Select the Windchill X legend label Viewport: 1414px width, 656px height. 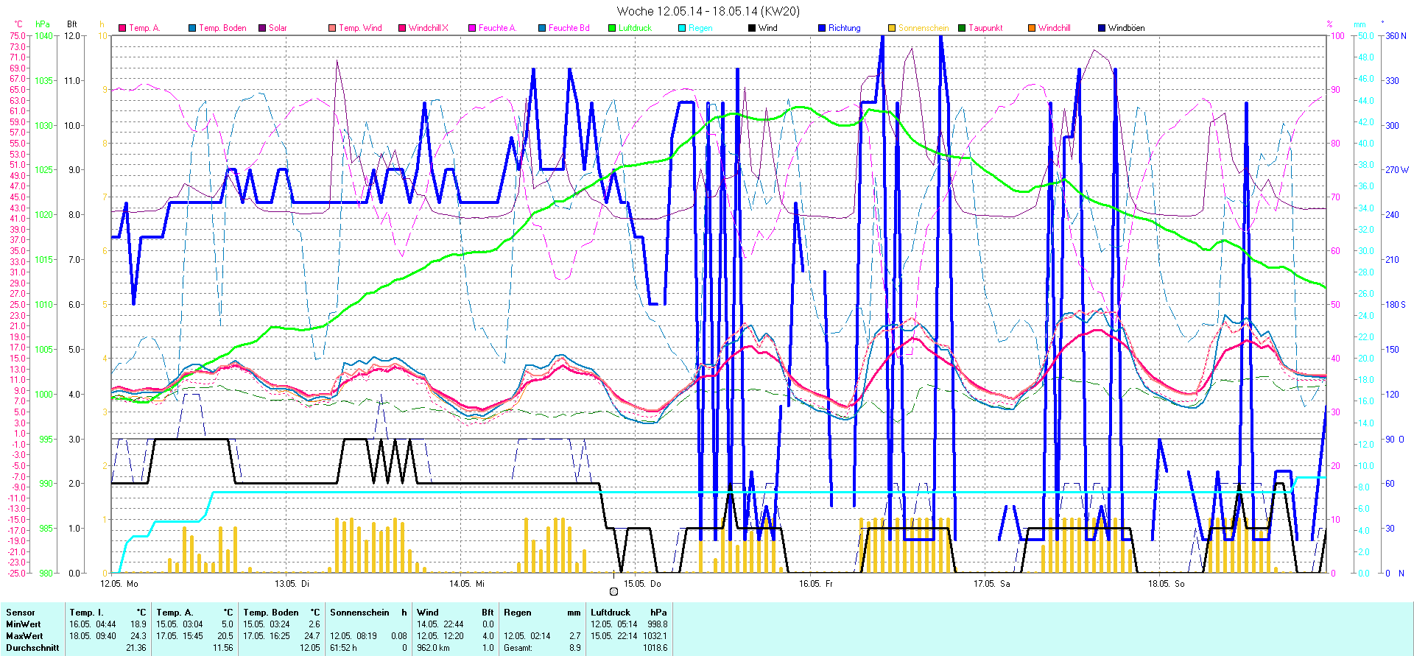pyautogui.click(x=428, y=28)
